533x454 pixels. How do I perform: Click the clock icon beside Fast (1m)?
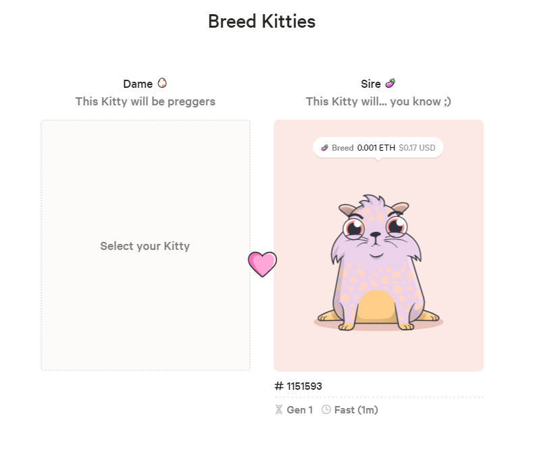pos(326,409)
